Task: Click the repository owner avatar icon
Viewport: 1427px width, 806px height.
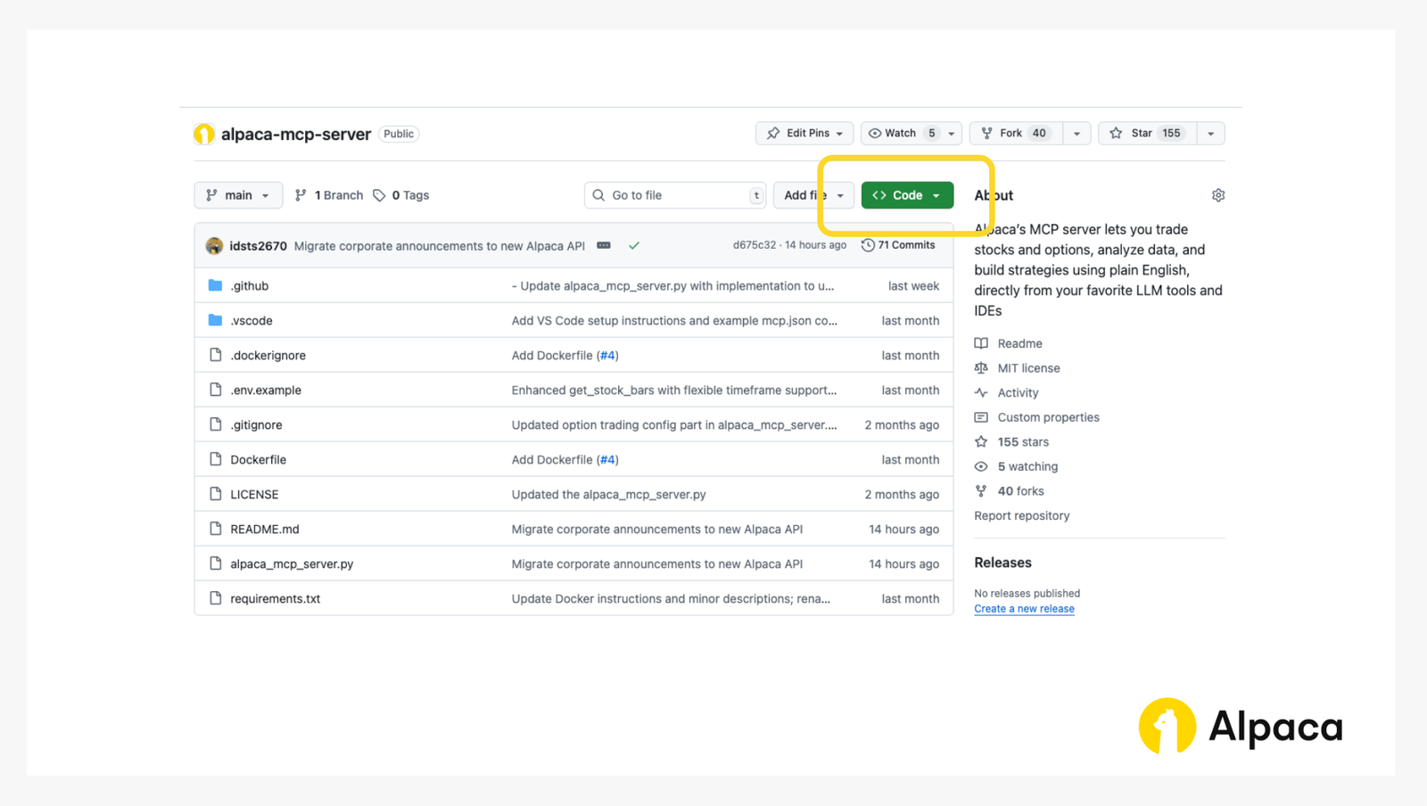Action: (203, 134)
